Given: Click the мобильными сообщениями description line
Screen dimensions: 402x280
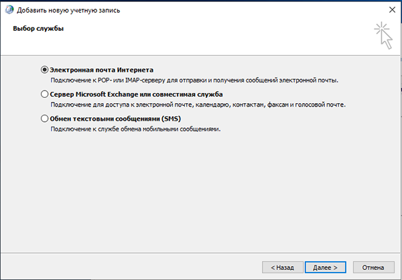Looking at the screenshot, I should [135, 129].
